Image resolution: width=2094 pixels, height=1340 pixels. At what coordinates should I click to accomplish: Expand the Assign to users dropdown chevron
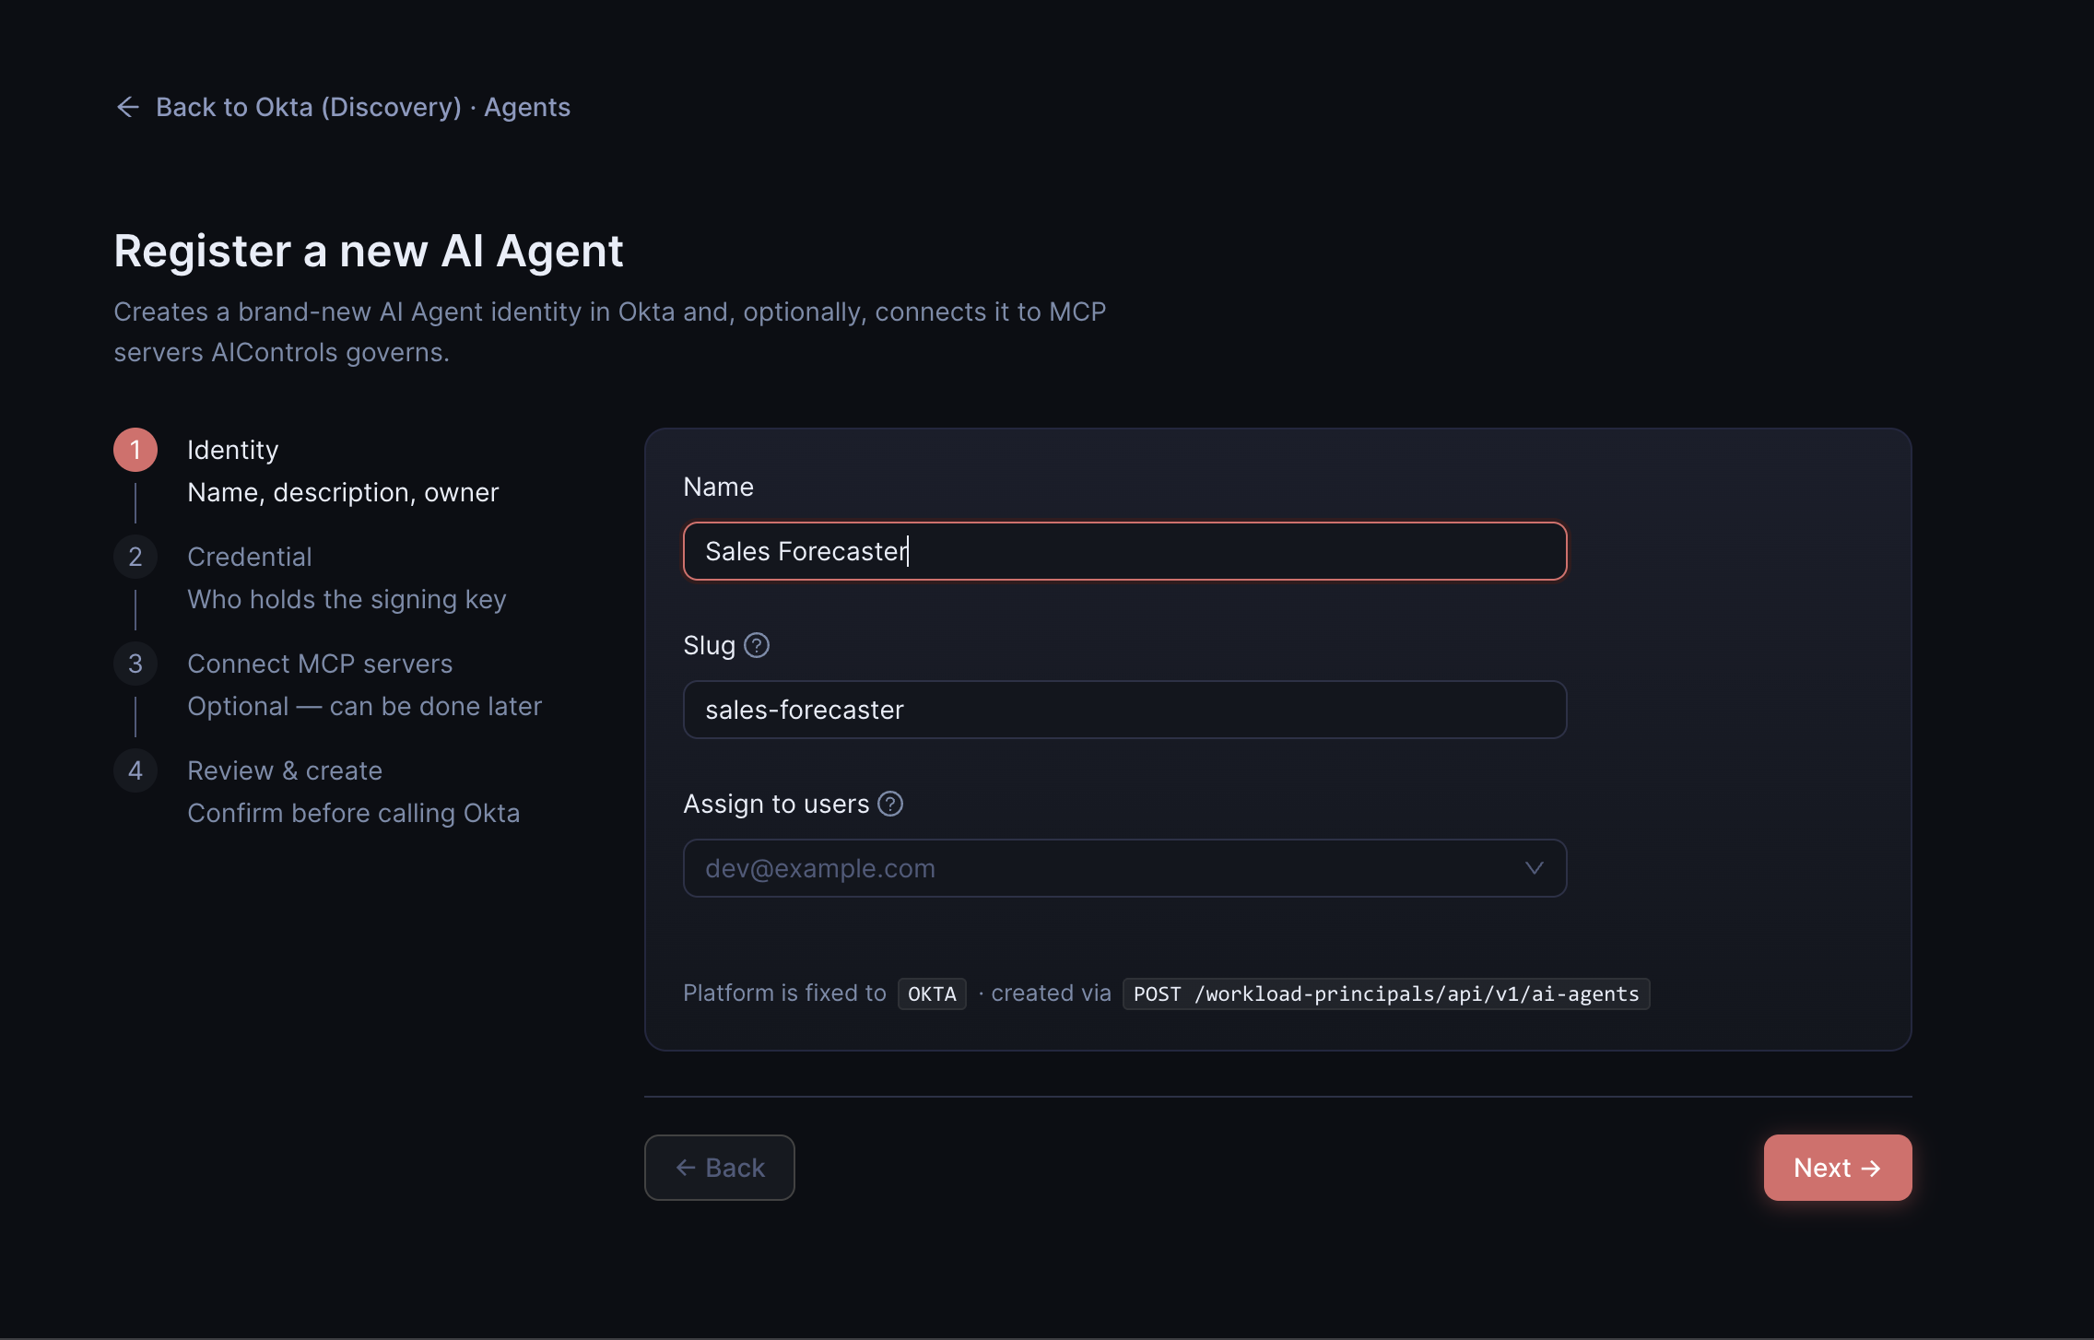1534,868
